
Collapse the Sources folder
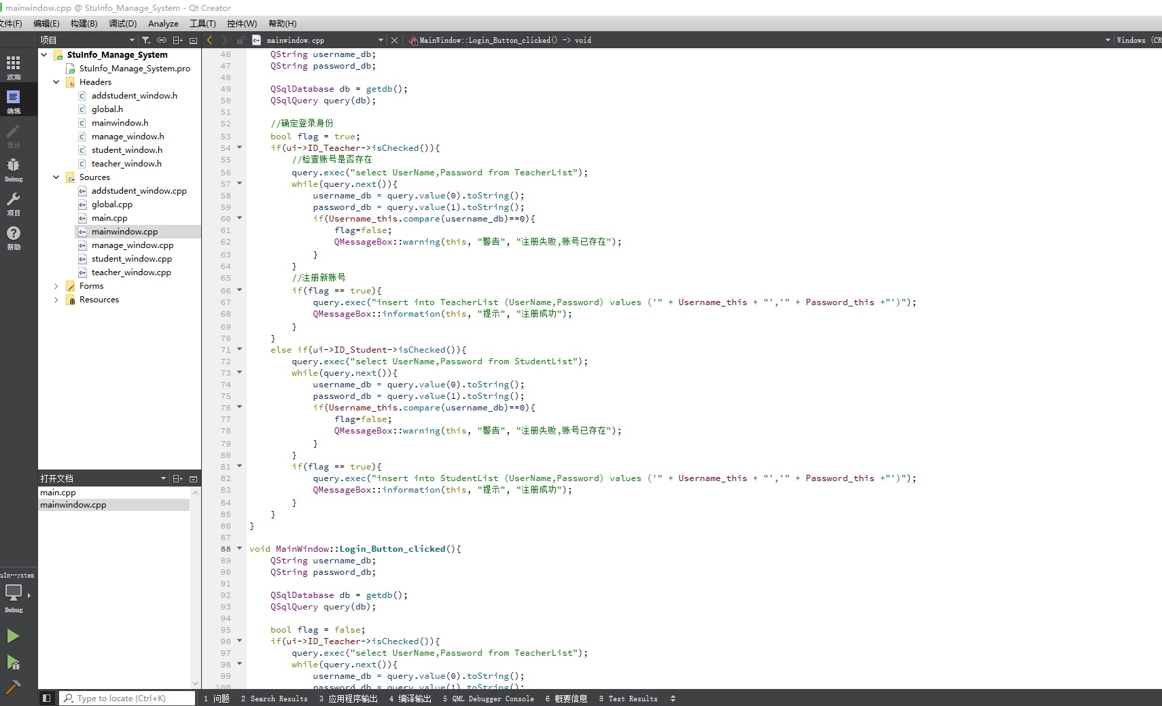click(56, 177)
